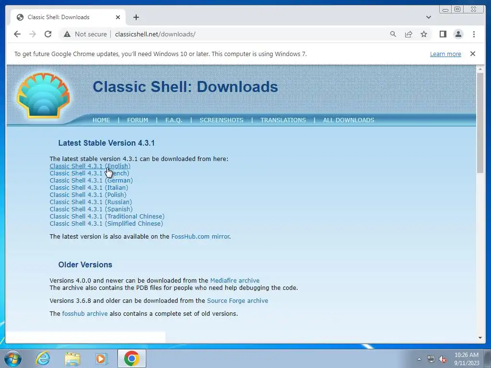Open Windows Explorer from taskbar
491x368 pixels.
coord(72,359)
